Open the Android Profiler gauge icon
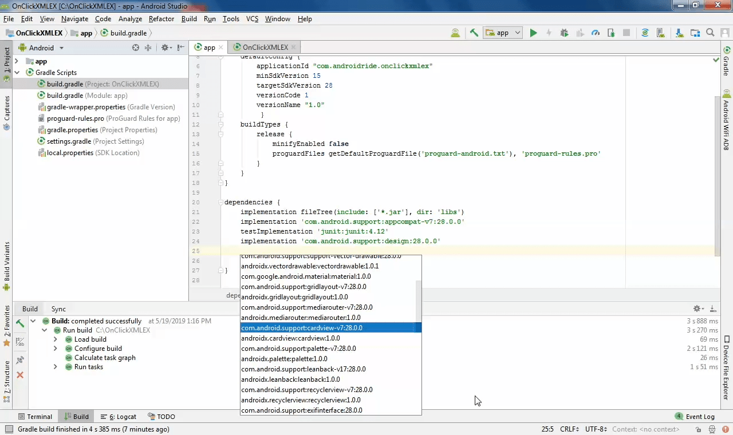This screenshot has height=435, width=733. (x=596, y=33)
